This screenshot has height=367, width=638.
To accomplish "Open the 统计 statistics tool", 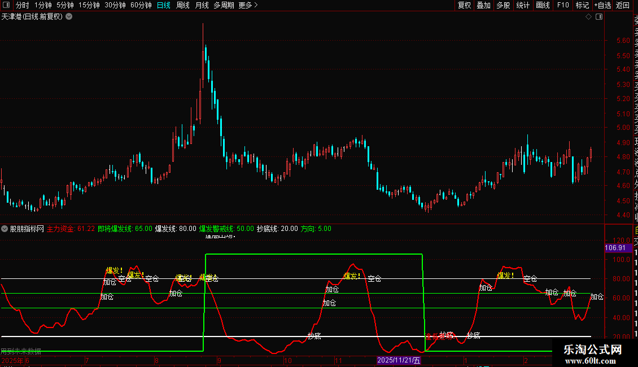I will pos(523,5).
